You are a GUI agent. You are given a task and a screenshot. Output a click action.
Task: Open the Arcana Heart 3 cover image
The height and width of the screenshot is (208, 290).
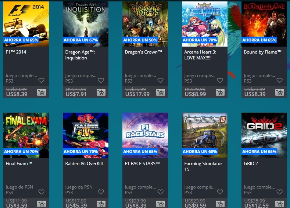(x=205, y=24)
